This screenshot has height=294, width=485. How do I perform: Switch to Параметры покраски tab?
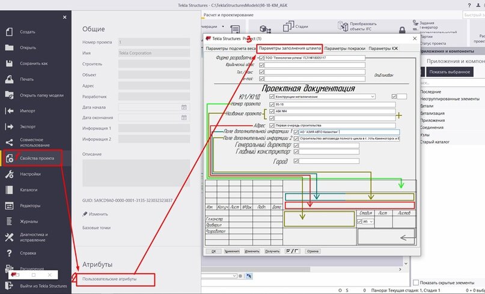344,49
